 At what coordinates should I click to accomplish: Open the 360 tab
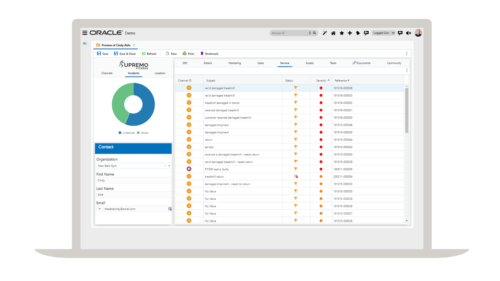pyautogui.click(x=185, y=63)
